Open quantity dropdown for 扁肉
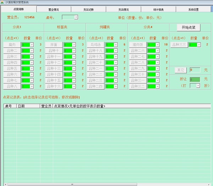213x186 pixels. click(x=32, y=45)
